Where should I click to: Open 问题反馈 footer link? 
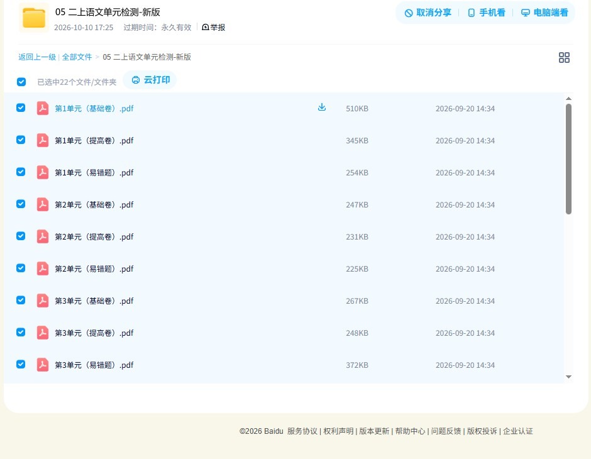click(446, 431)
